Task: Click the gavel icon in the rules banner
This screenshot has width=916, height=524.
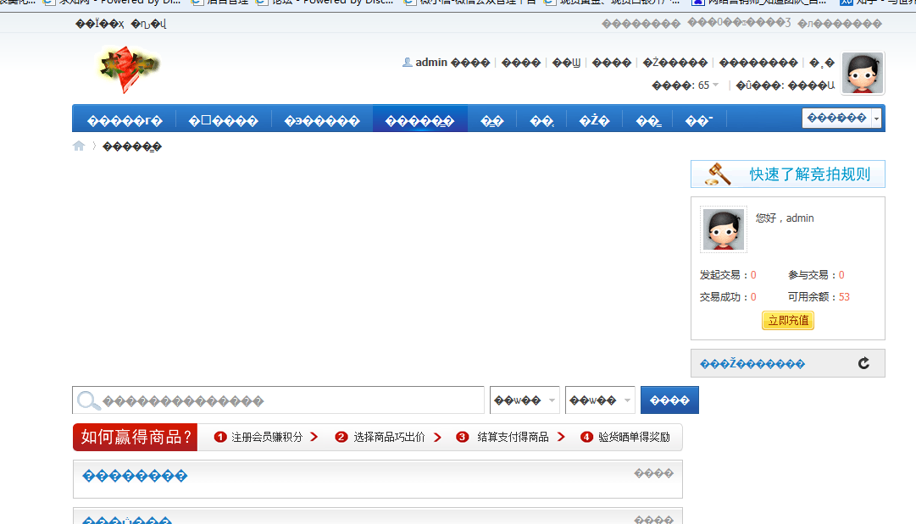Action: click(718, 174)
